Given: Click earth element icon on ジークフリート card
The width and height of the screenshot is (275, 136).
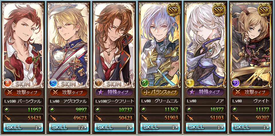Looking at the screenshot, I should tap(99, 84).
